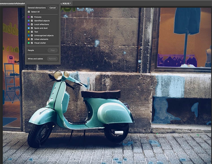Select the orange Urban elements swatch
The width and height of the screenshot is (212, 164).
(x=29, y=39)
